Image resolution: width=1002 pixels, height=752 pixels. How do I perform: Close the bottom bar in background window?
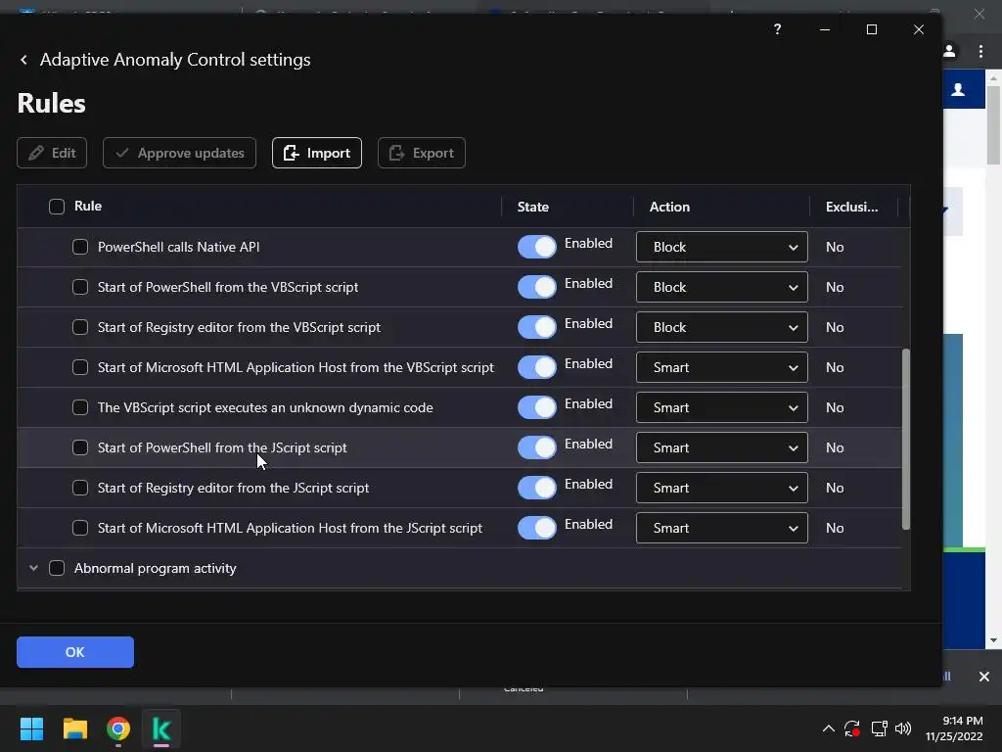click(x=984, y=677)
